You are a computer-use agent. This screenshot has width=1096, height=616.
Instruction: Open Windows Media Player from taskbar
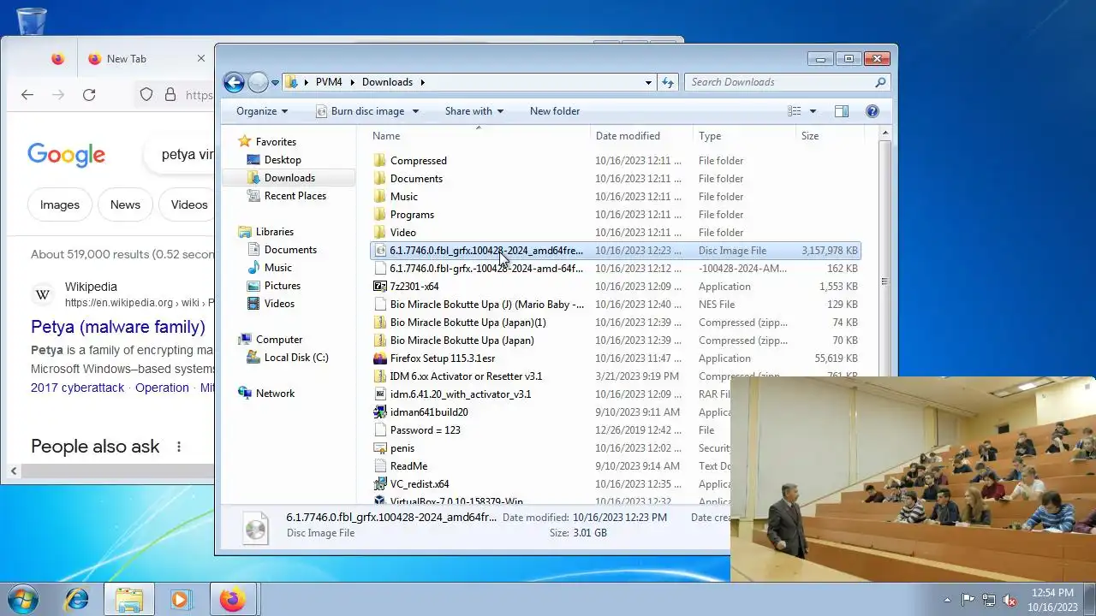click(180, 599)
